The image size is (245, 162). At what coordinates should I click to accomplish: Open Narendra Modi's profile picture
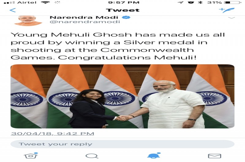click(28, 21)
